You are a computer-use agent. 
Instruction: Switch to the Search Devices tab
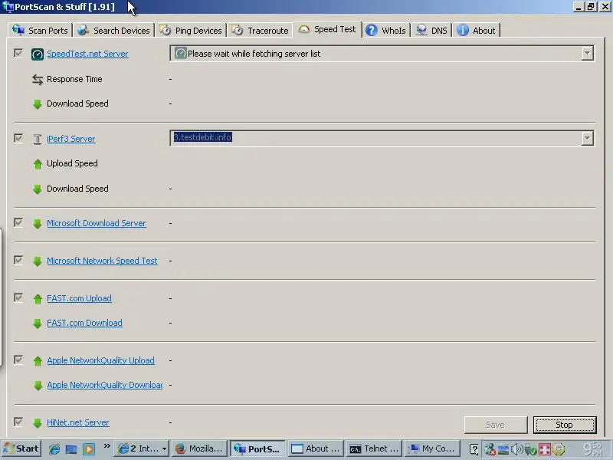point(113,31)
